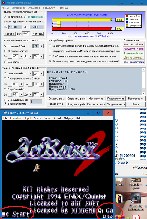Open the Помощь menu

[x=63, y=8]
